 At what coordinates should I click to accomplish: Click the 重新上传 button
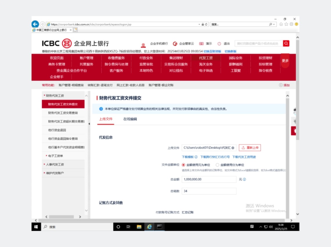pyautogui.click(x=250, y=148)
